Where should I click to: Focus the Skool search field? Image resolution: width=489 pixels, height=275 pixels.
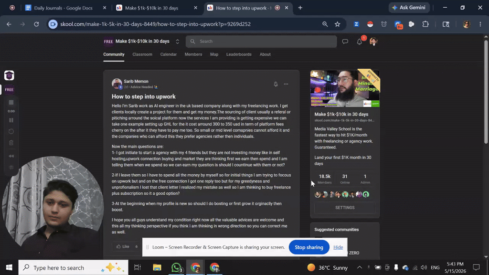point(261,42)
